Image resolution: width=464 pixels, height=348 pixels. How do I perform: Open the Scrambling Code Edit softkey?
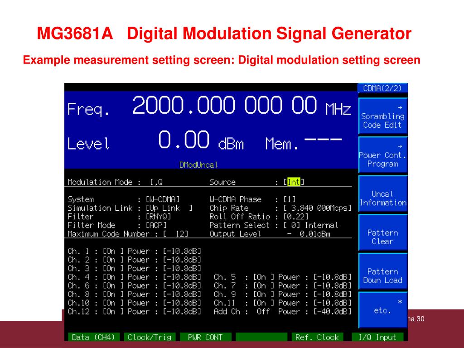382,116
